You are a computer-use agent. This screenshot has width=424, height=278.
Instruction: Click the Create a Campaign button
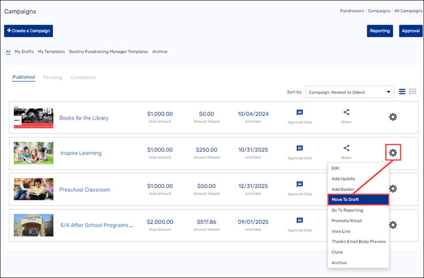click(x=28, y=31)
